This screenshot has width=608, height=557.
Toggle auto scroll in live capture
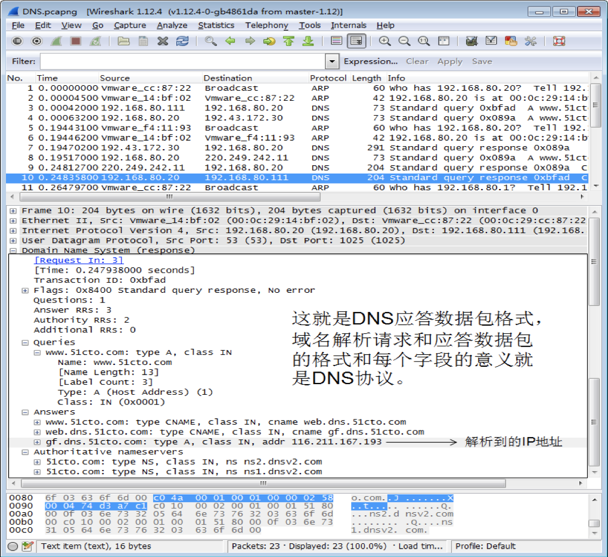tap(356, 41)
